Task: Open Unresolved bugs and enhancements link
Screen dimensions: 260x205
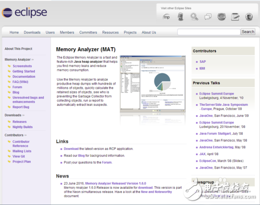Action: tap(28, 100)
